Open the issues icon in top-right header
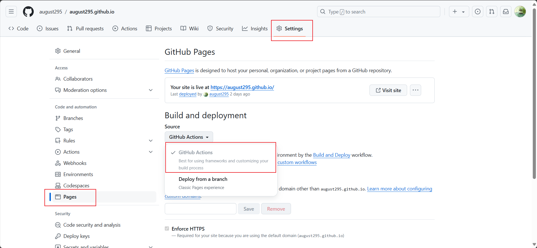The image size is (537, 248). [x=477, y=12]
